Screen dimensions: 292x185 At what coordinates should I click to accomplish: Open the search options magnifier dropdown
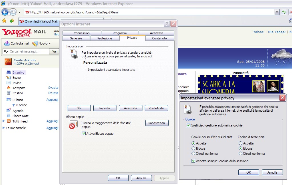[6, 51]
